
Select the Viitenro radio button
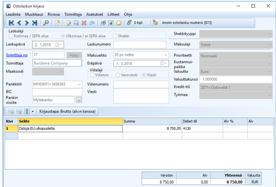pos(92,75)
